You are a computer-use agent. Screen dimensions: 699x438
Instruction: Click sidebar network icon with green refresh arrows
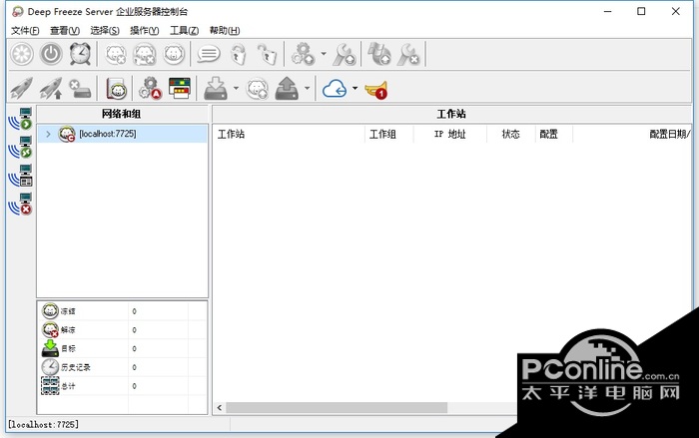(21, 147)
